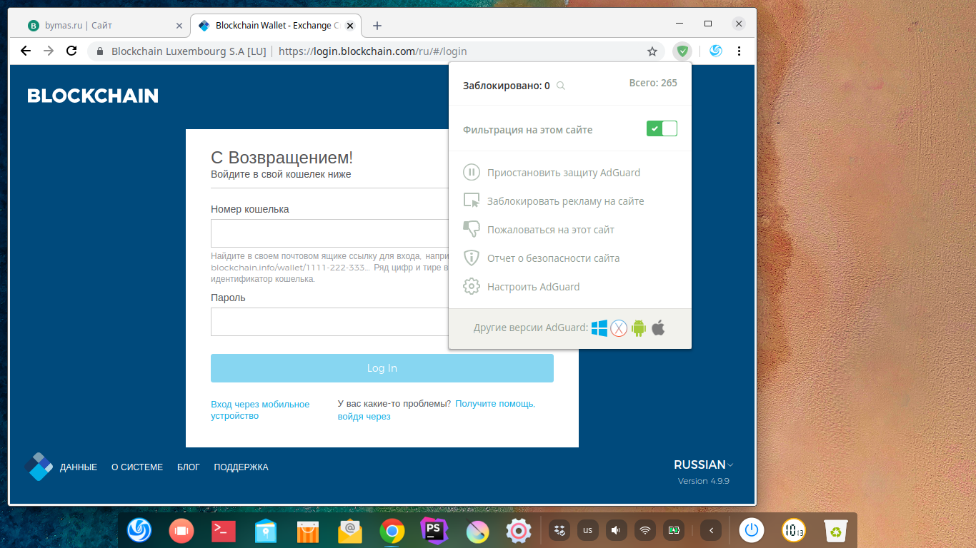Open a new browser tab
Viewport: 976px width, 548px height.
pos(377,26)
